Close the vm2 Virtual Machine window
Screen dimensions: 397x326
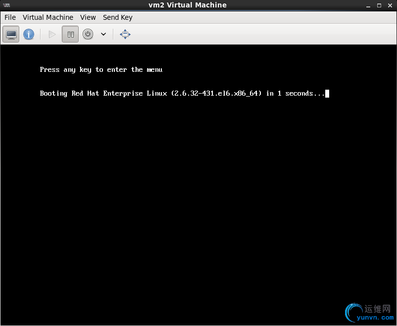click(390, 5)
